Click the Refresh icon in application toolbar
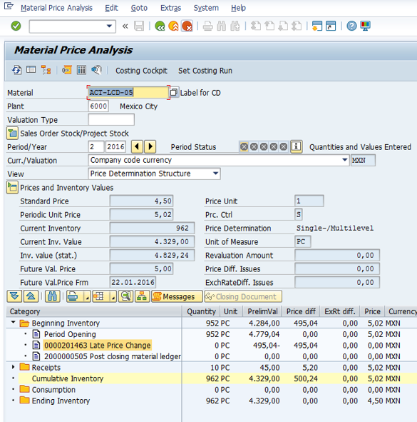The image size is (417, 422). pyautogui.click(x=16, y=70)
